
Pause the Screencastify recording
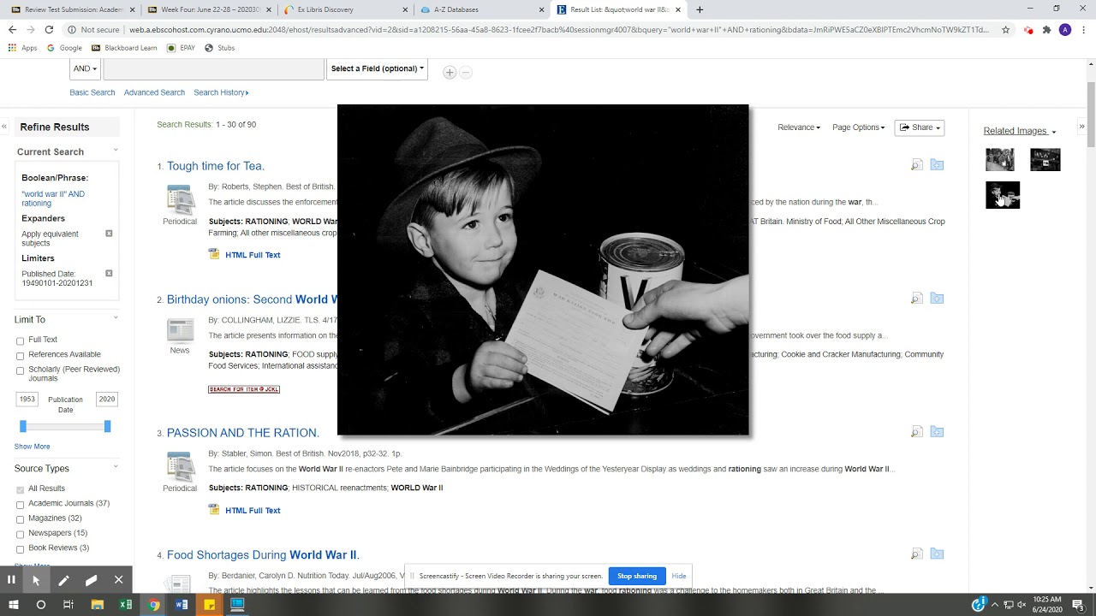pos(11,580)
